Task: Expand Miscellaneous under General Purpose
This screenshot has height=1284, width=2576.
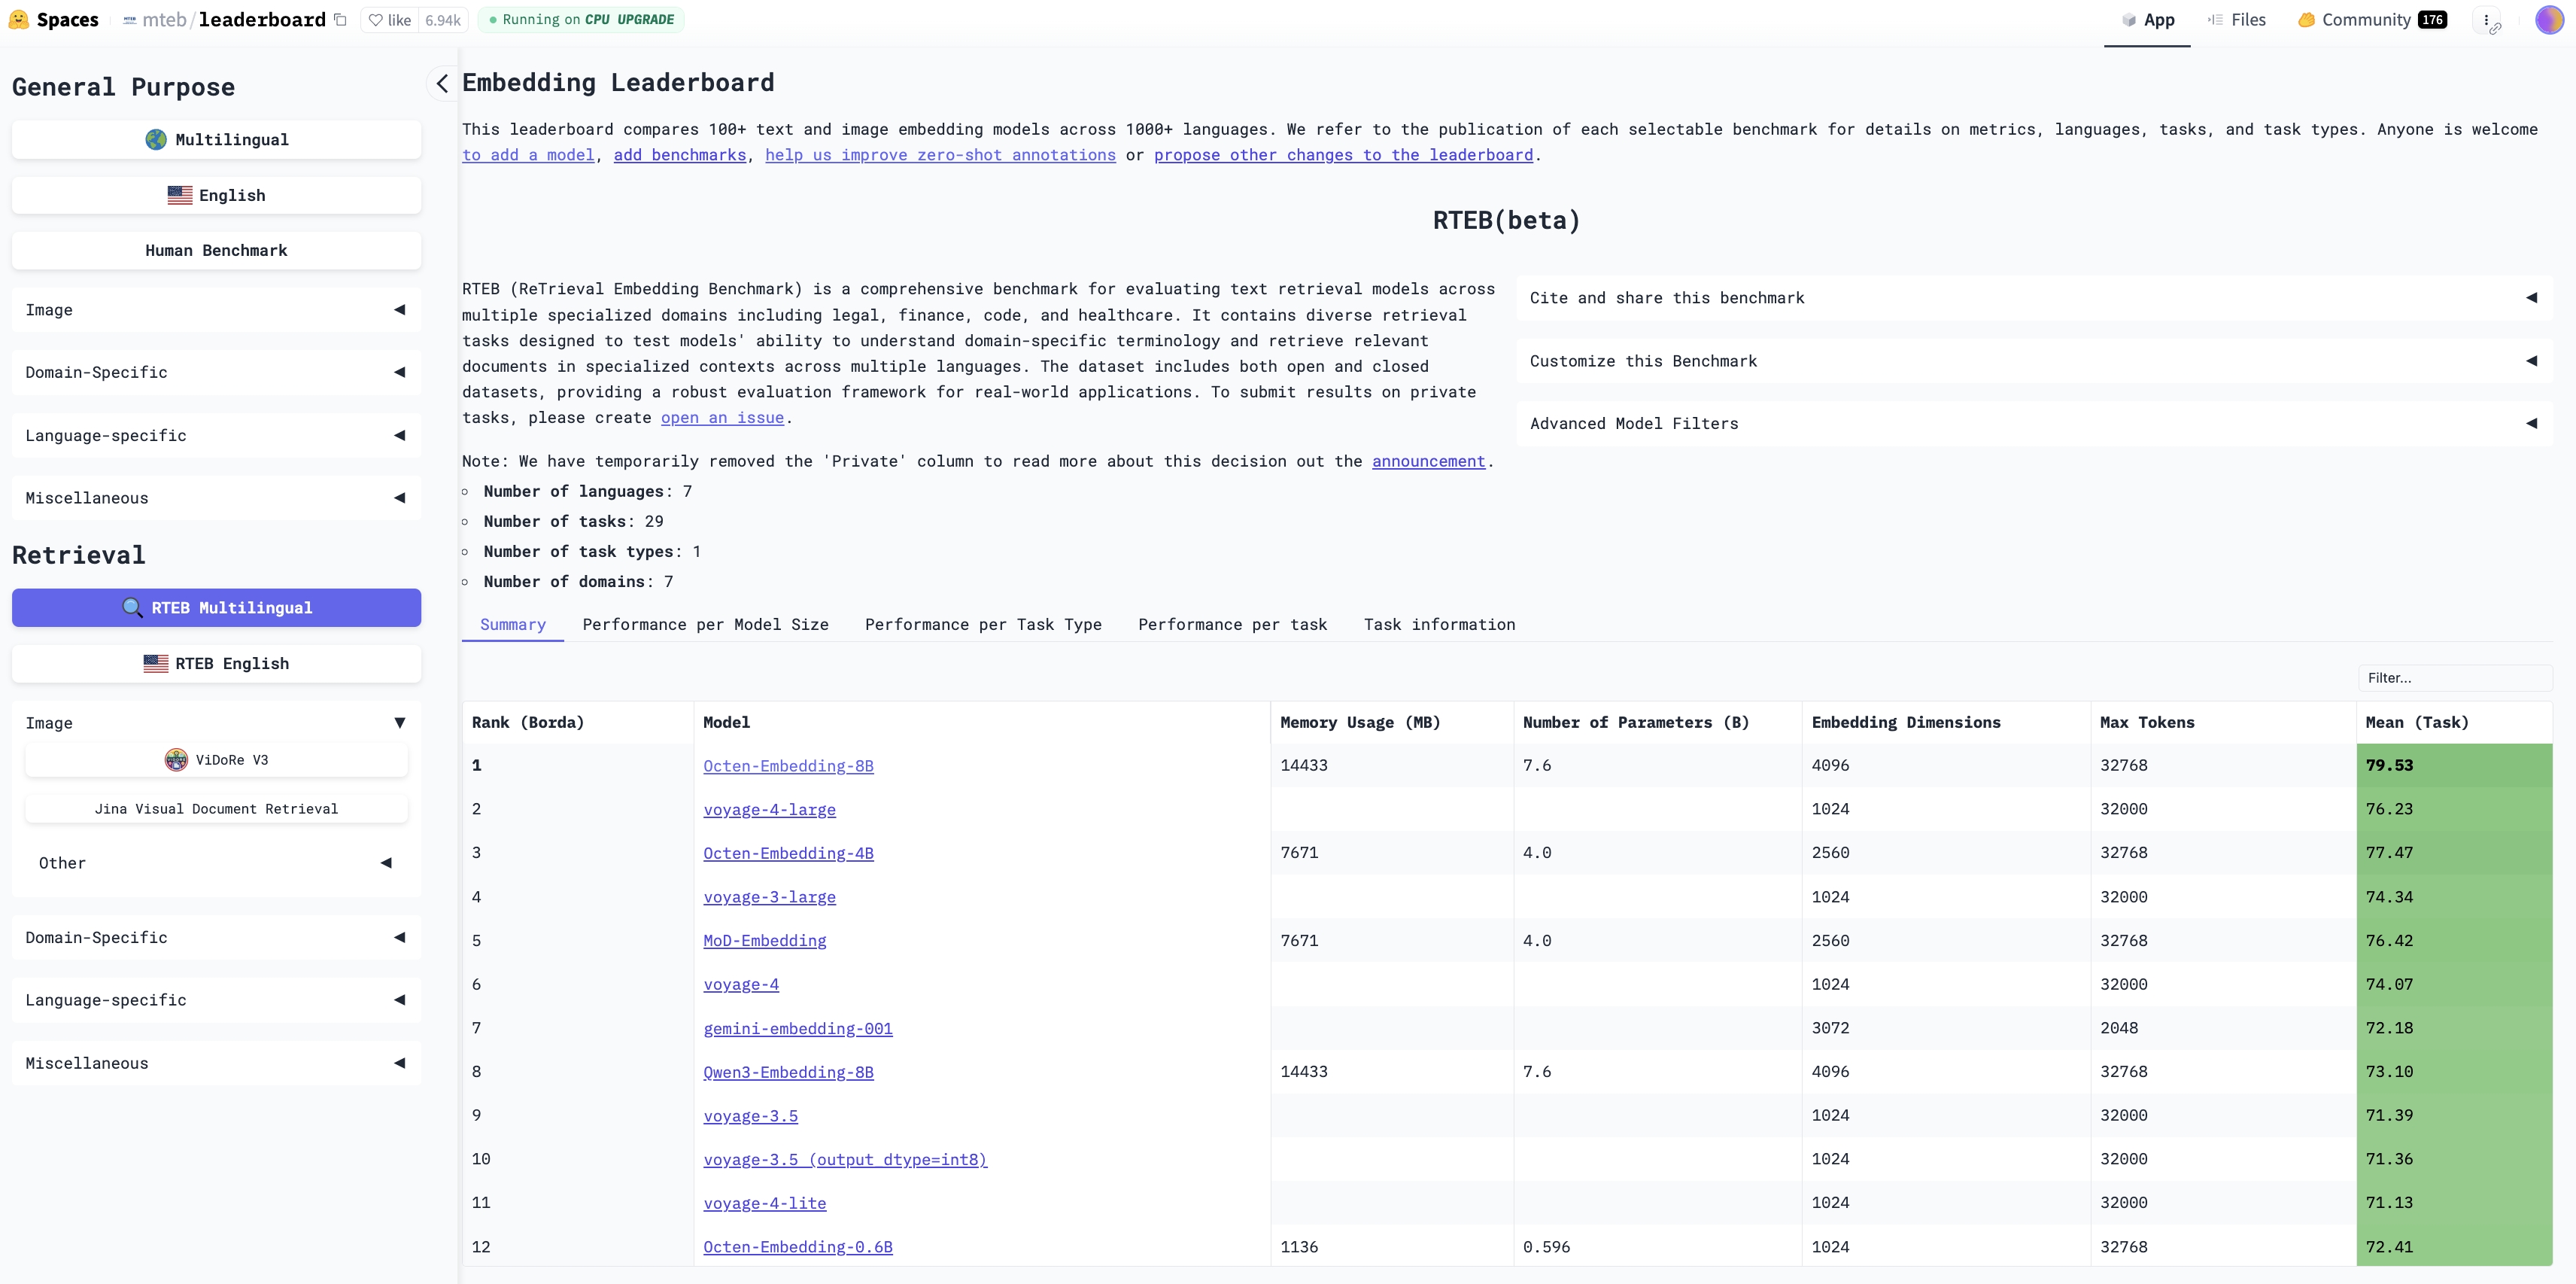Action: click(216, 498)
